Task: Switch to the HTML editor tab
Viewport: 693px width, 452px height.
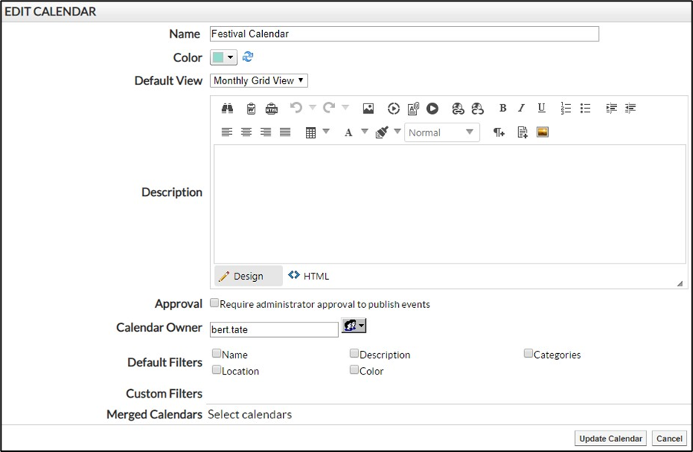Action: point(309,276)
